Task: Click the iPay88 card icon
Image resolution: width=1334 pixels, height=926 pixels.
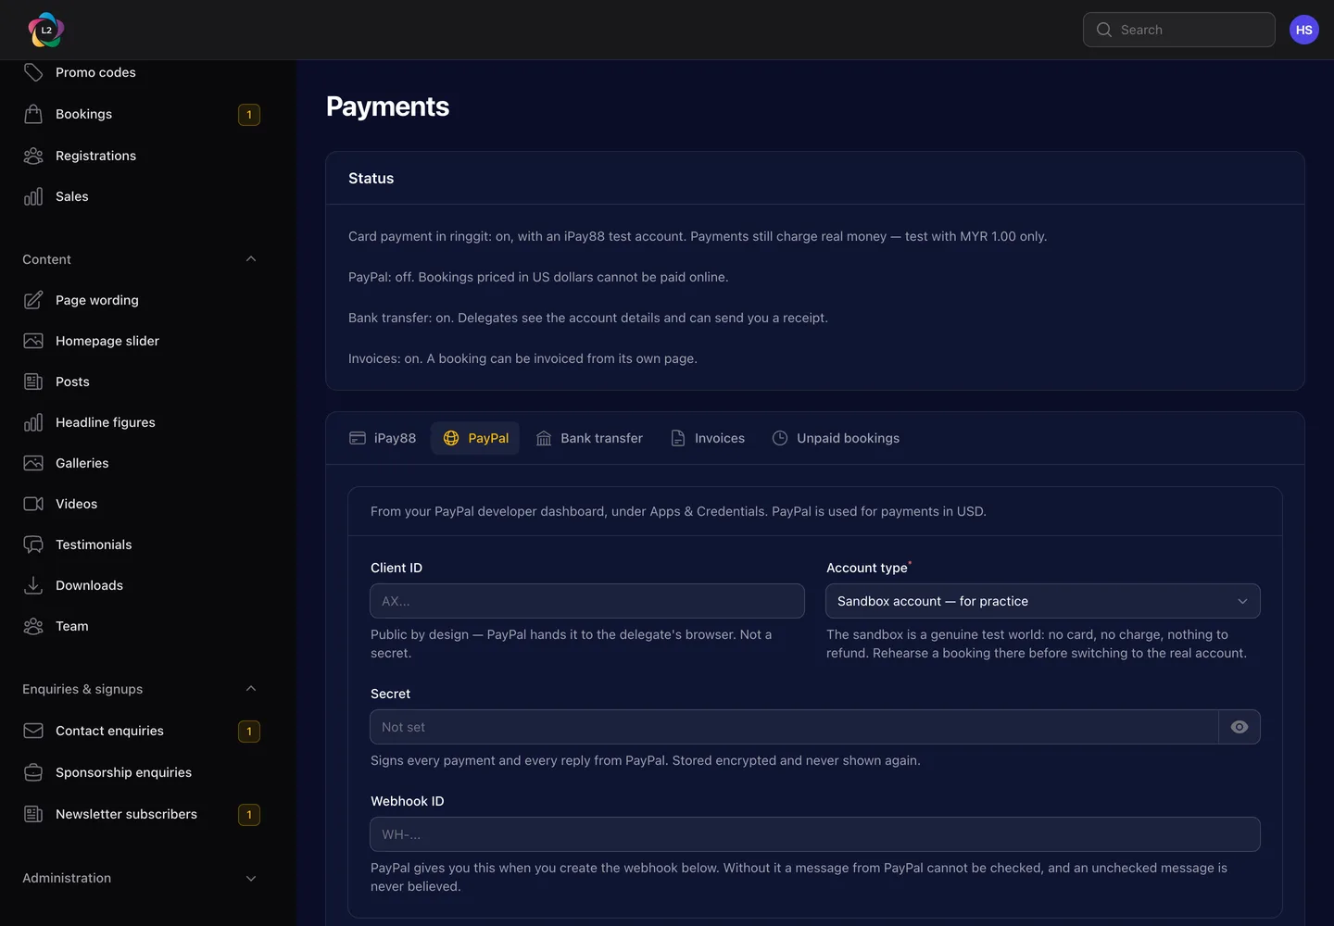Action: click(358, 438)
